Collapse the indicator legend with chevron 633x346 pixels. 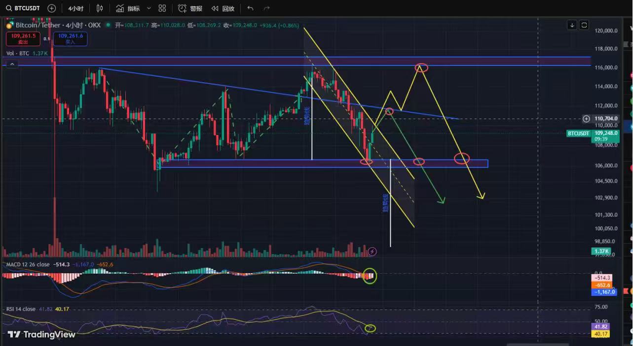coord(12,64)
